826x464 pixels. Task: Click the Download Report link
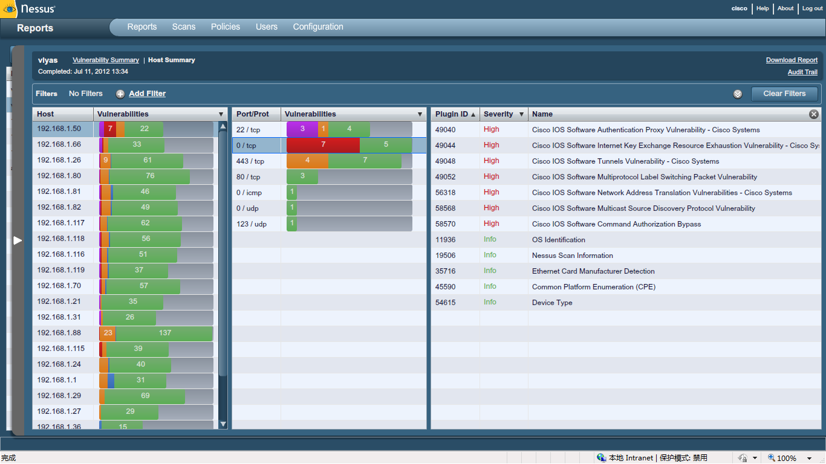(x=792, y=60)
